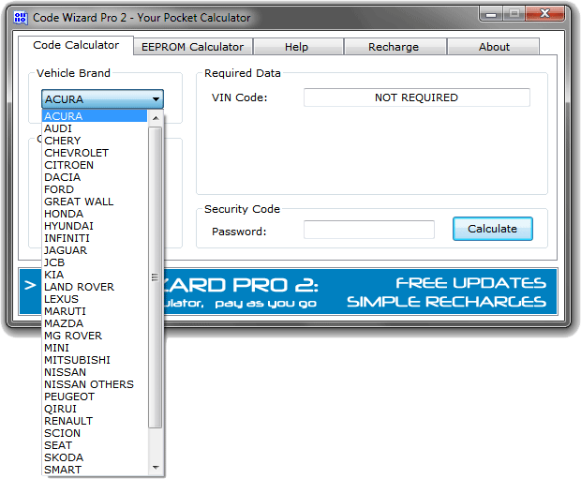Select FORD in the dropdown
This screenshot has width=581, height=479.
(95, 189)
